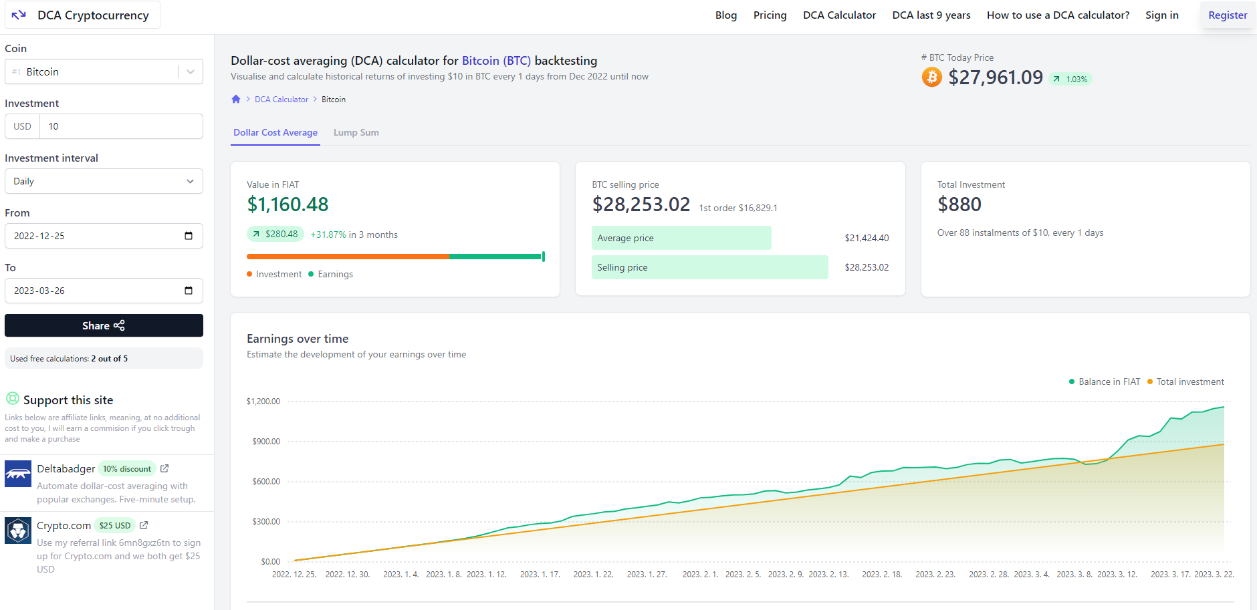This screenshot has width=1257, height=610.
Task: Open Deltabadger external link icon
Action: 164,468
